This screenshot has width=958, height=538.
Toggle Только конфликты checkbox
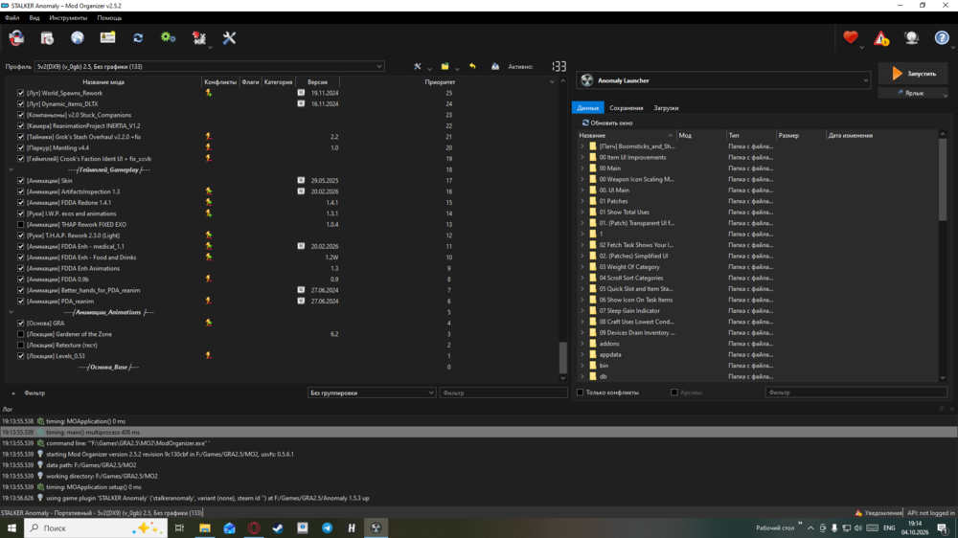pyautogui.click(x=581, y=392)
